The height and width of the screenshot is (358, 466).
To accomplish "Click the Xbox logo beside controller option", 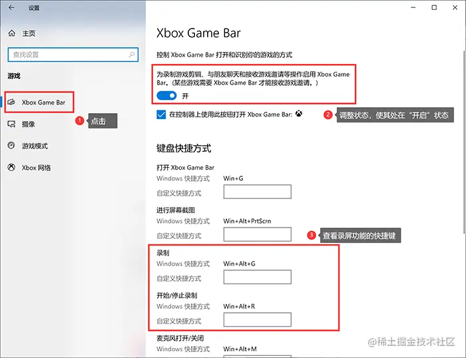I will pos(299,114).
